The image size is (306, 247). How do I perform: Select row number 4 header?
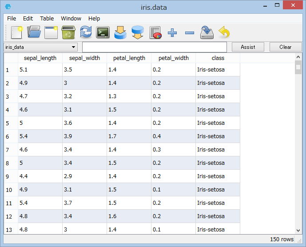pos(11,110)
